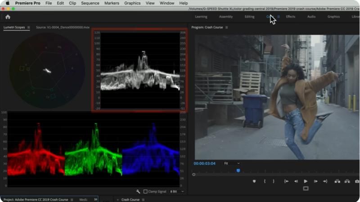Switch to the Learning workspace
The width and height of the screenshot is (360, 202).
(201, 17)
